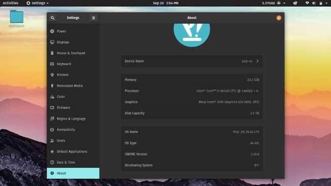The width and height of the screenshot is (331, 186).
Task: Select Printers in the sidebar
Action: [x=73, y=75]
